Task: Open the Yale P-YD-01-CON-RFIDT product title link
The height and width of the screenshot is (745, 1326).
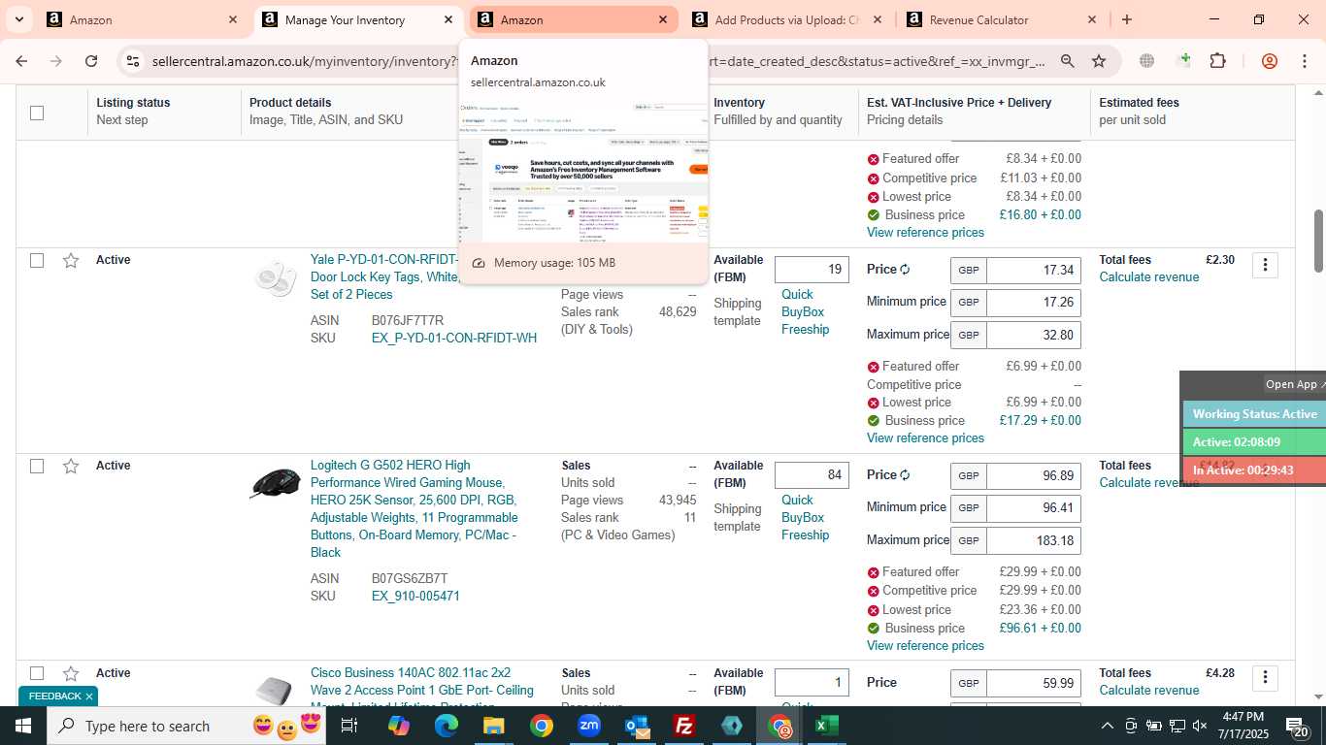Action: click(x=383, y=277)
